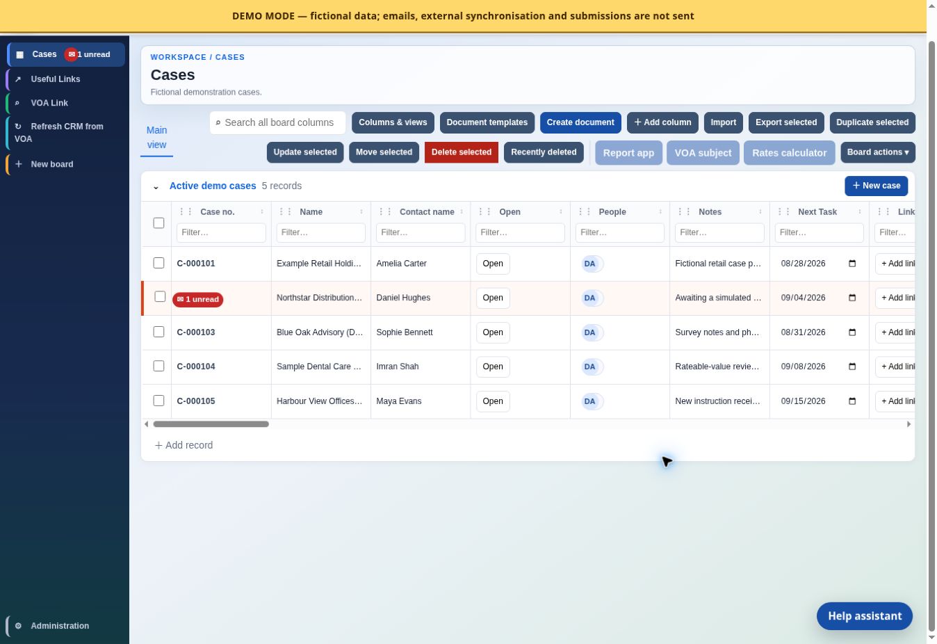Image resolution: width=937 pixels, height=644 pixels.
Task: Focus the Search all board columns field
Action: click(x=278, y=122)
